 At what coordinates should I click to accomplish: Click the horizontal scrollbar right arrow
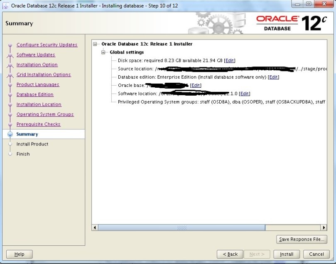(324, 228)
